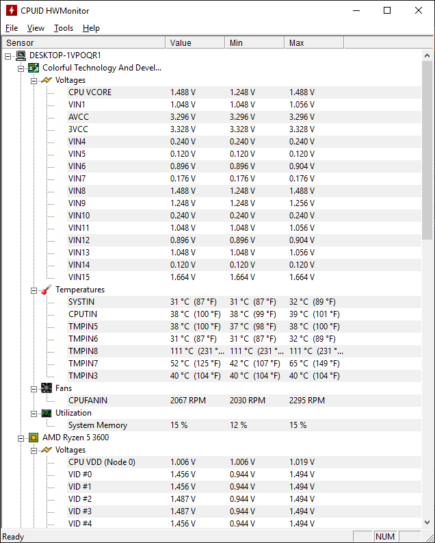Image resolution: width=435 pixels, height=543 pixels.
Task: Click the motherboard Voltages lightning icon
Action: pos(47,80)
